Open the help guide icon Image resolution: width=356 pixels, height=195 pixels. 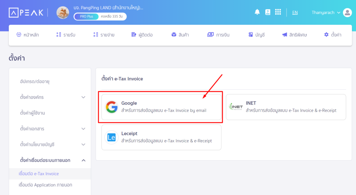pyautogui.click(x=268, y=12)
